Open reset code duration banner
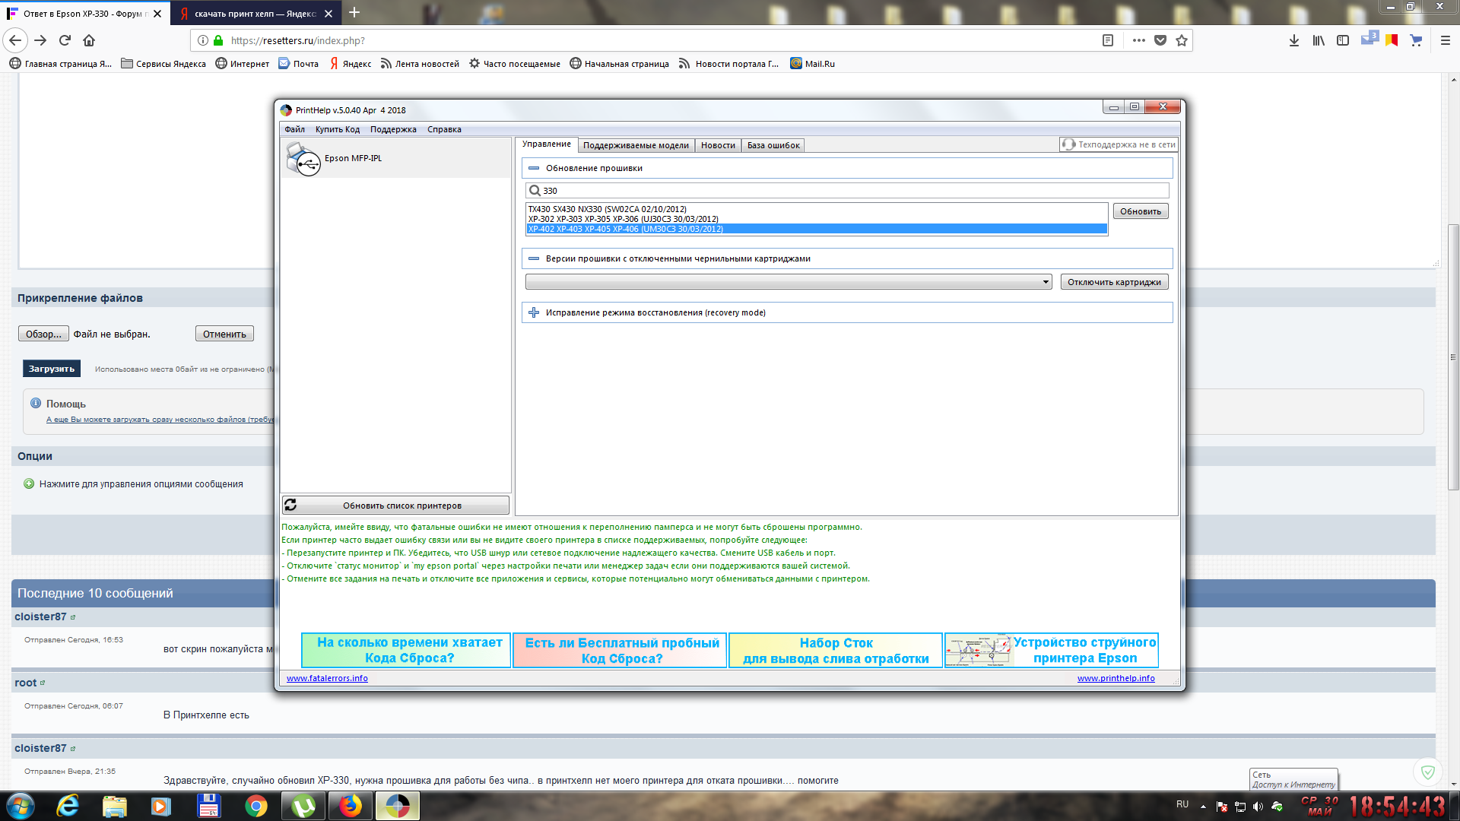 click(406, 651)
